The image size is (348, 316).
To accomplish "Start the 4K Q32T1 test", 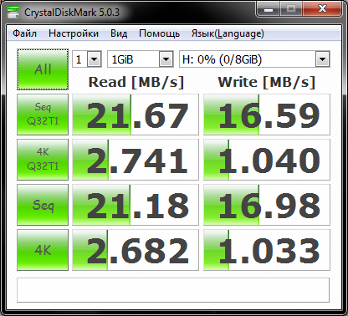I will (43, 160).
